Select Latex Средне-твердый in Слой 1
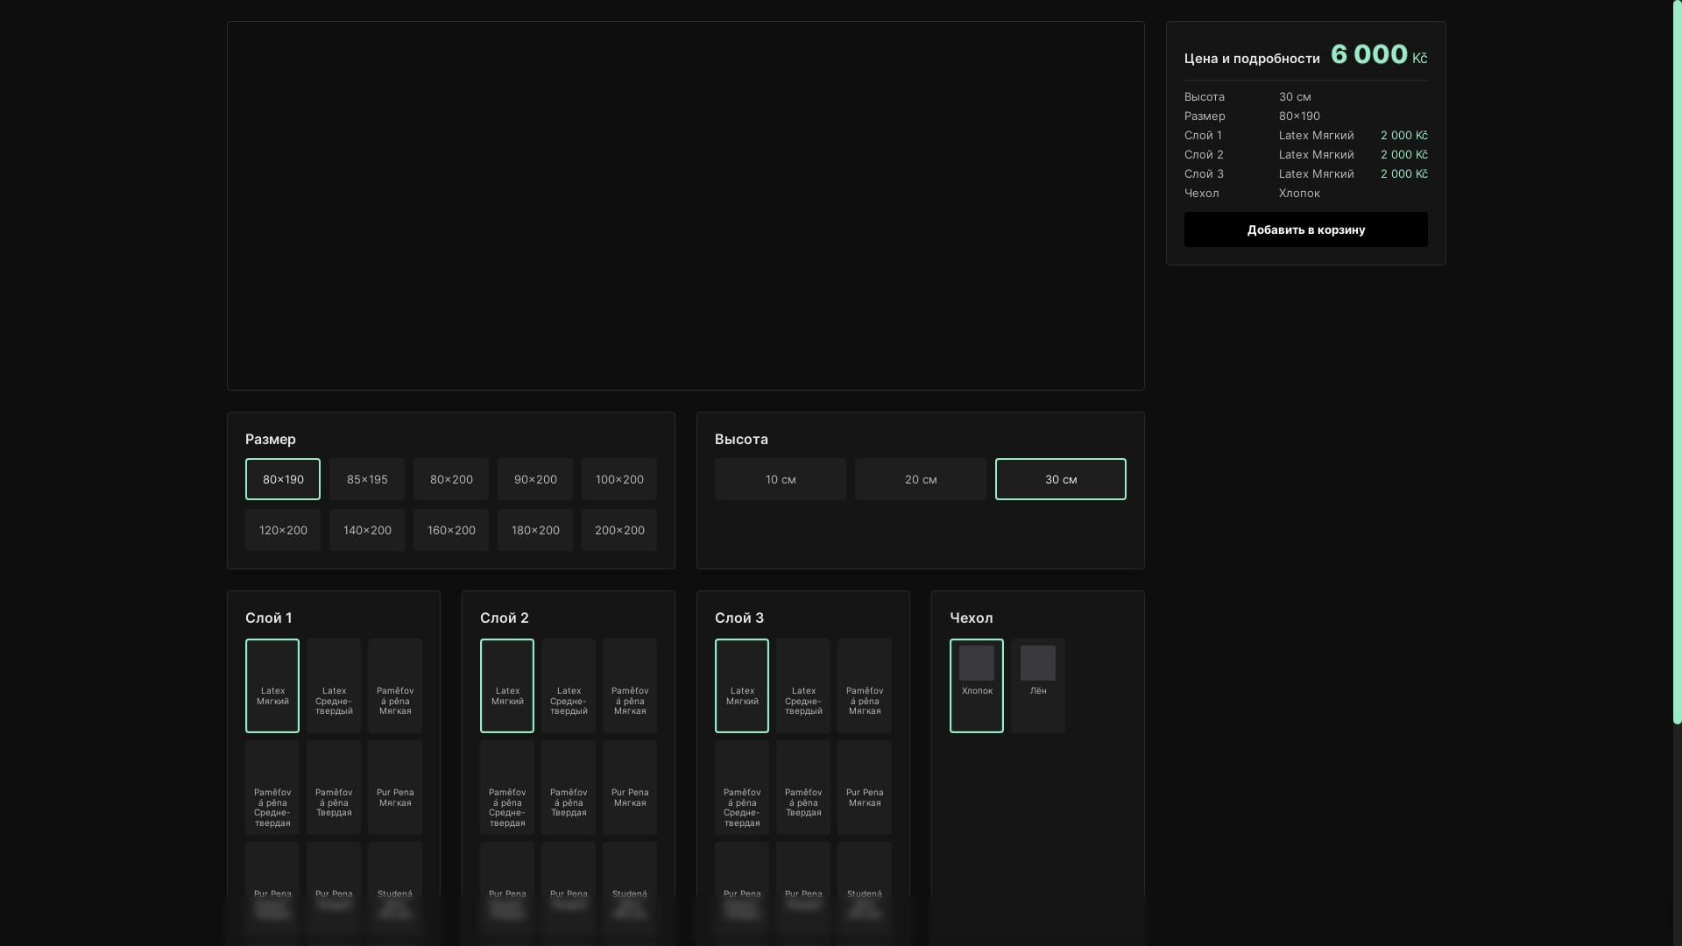The height and width of the screenshot is (946, 1682). coord(334,686)
